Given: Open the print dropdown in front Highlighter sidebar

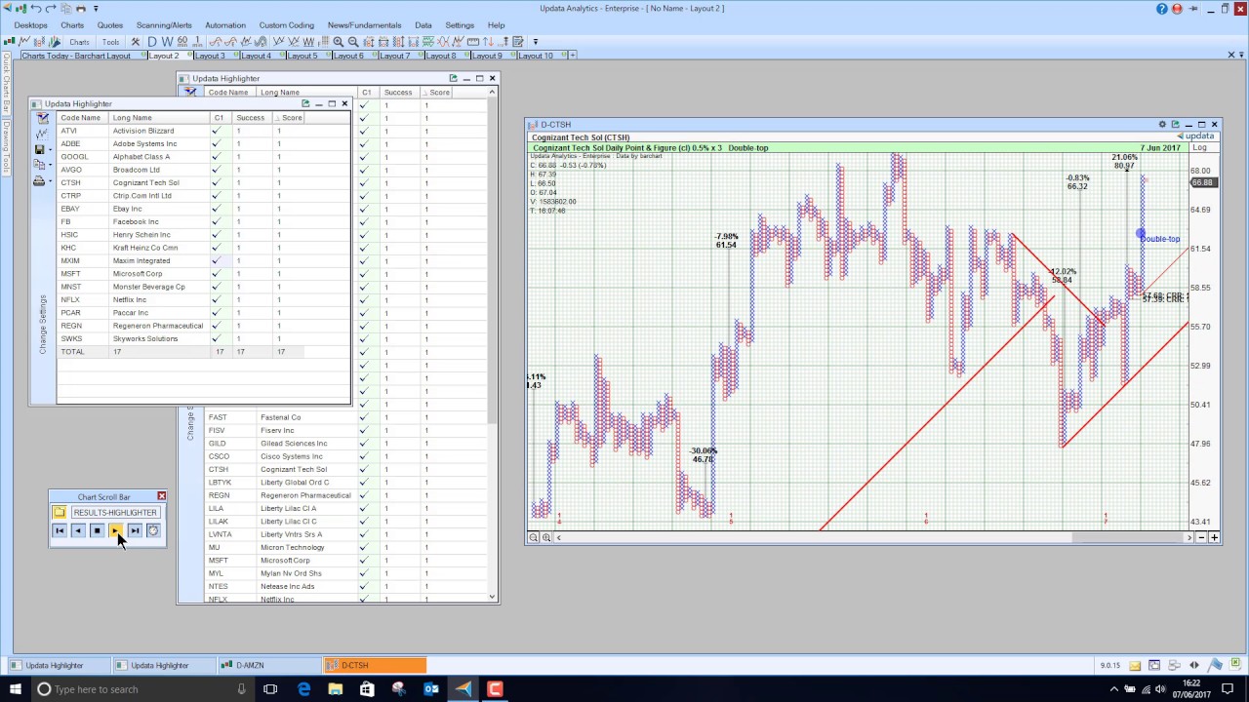Looking at the screenshot, I should point(50,180).
